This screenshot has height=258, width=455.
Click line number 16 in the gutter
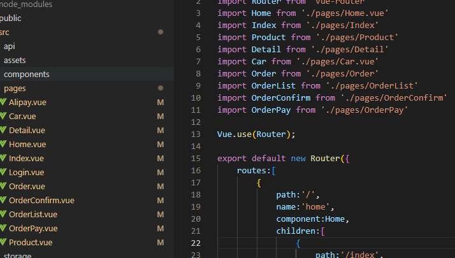196,171
